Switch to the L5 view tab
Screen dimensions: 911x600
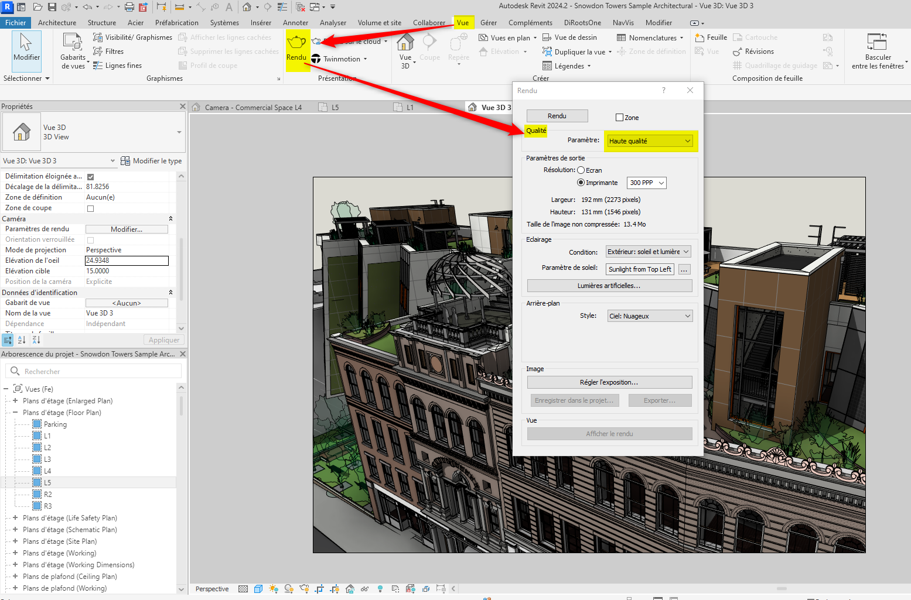tap(335, 108)
